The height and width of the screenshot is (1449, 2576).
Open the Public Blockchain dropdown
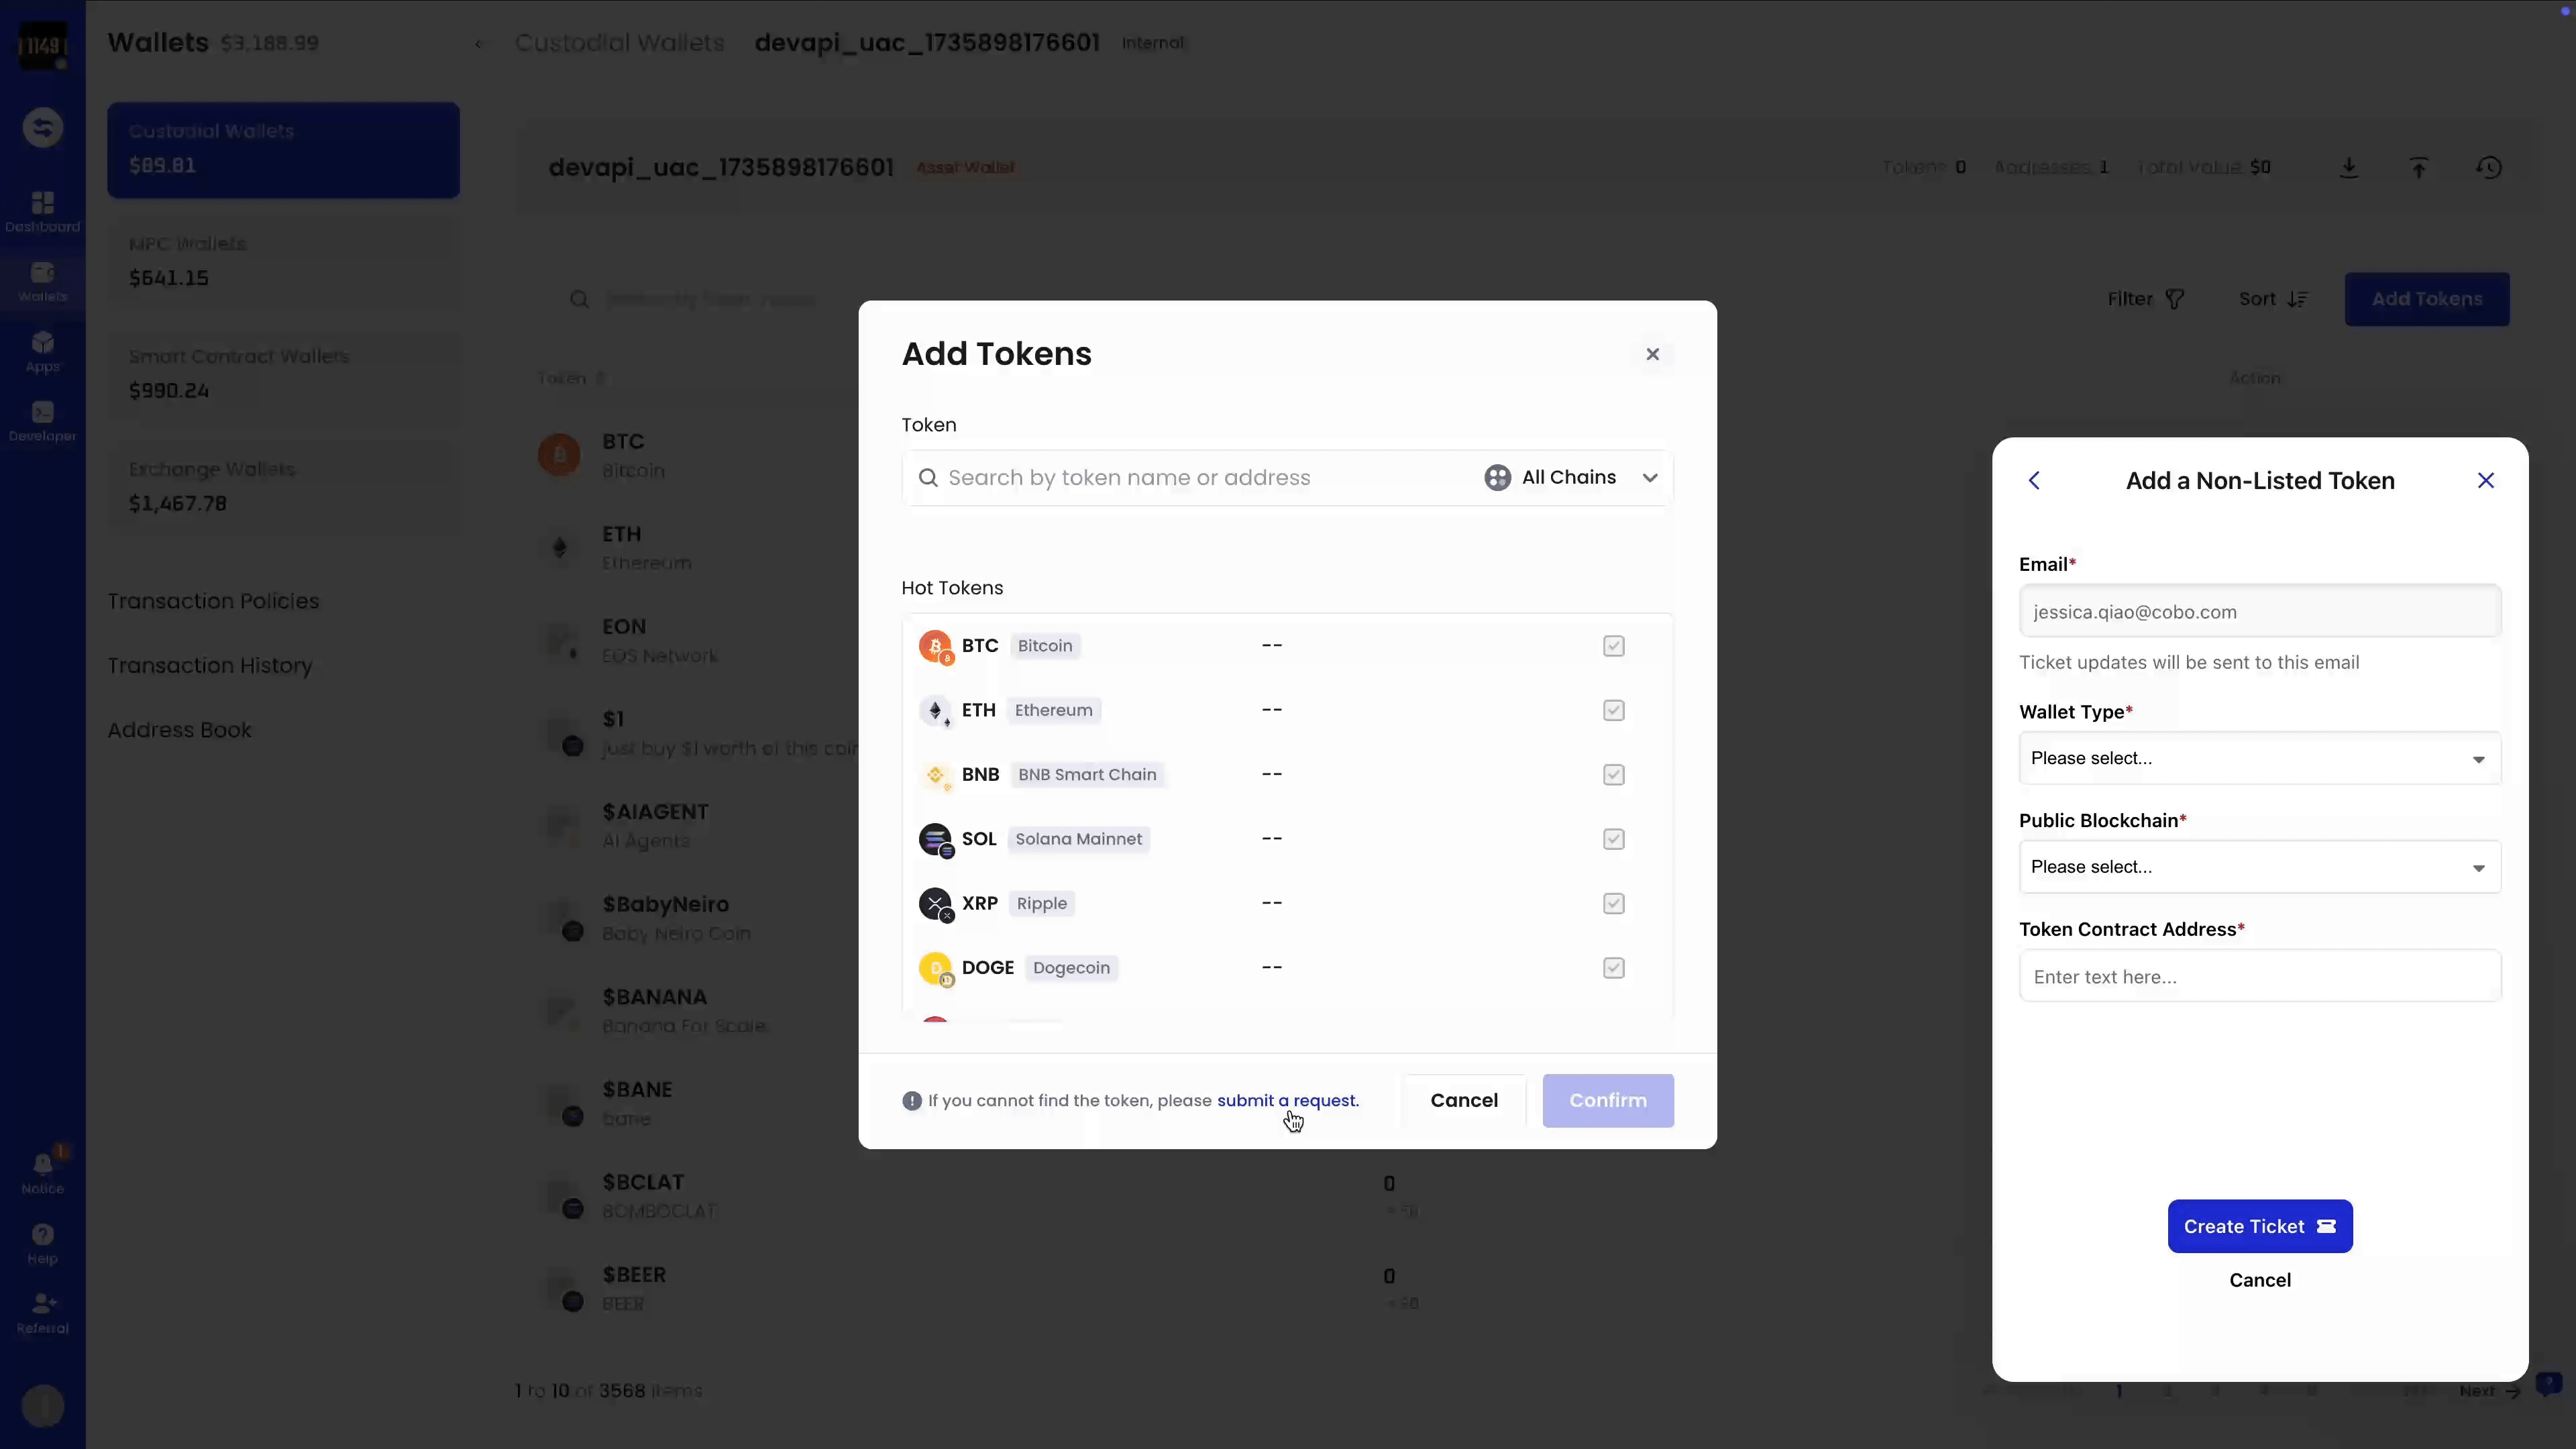tap(2259, 867)
